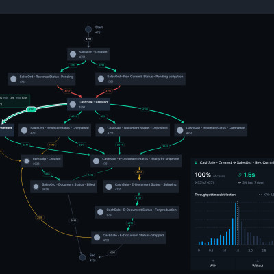Open SalesOrd - Revenue Status - Pending node
The width and height of the screenshot is (274, 274).
42,79
